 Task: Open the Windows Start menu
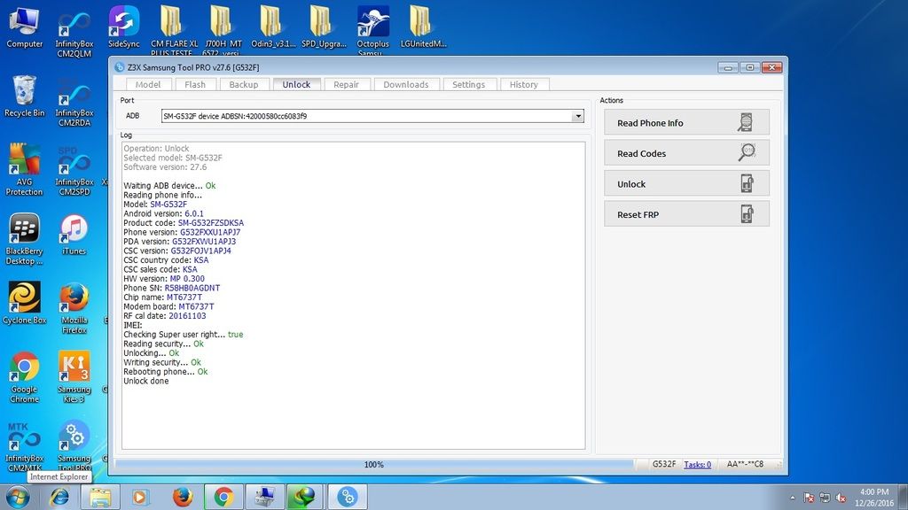point(17,497)
